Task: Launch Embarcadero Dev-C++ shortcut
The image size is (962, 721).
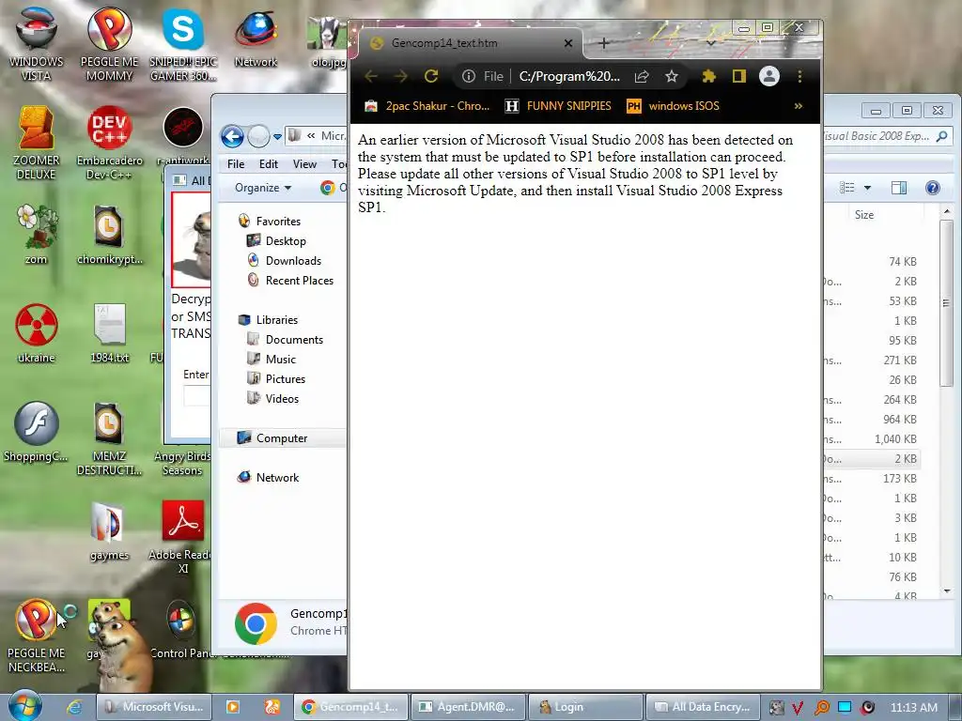Action: [109, 143]
